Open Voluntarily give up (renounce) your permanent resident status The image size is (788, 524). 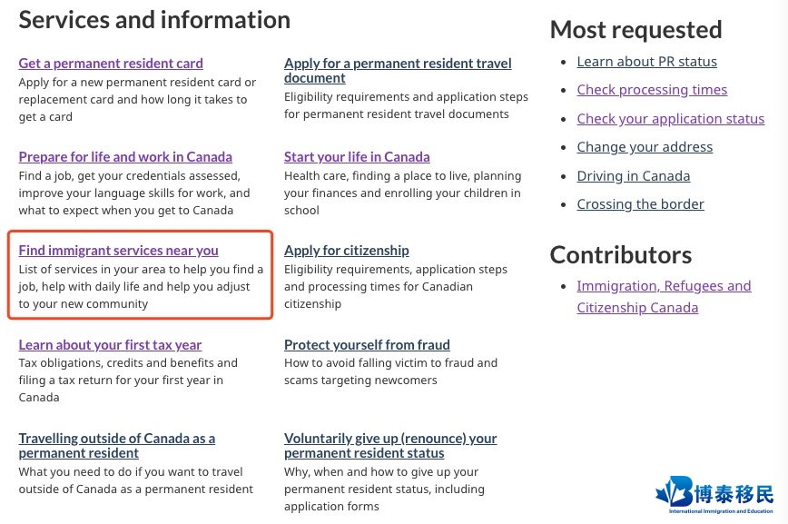(x=390, y=446)
